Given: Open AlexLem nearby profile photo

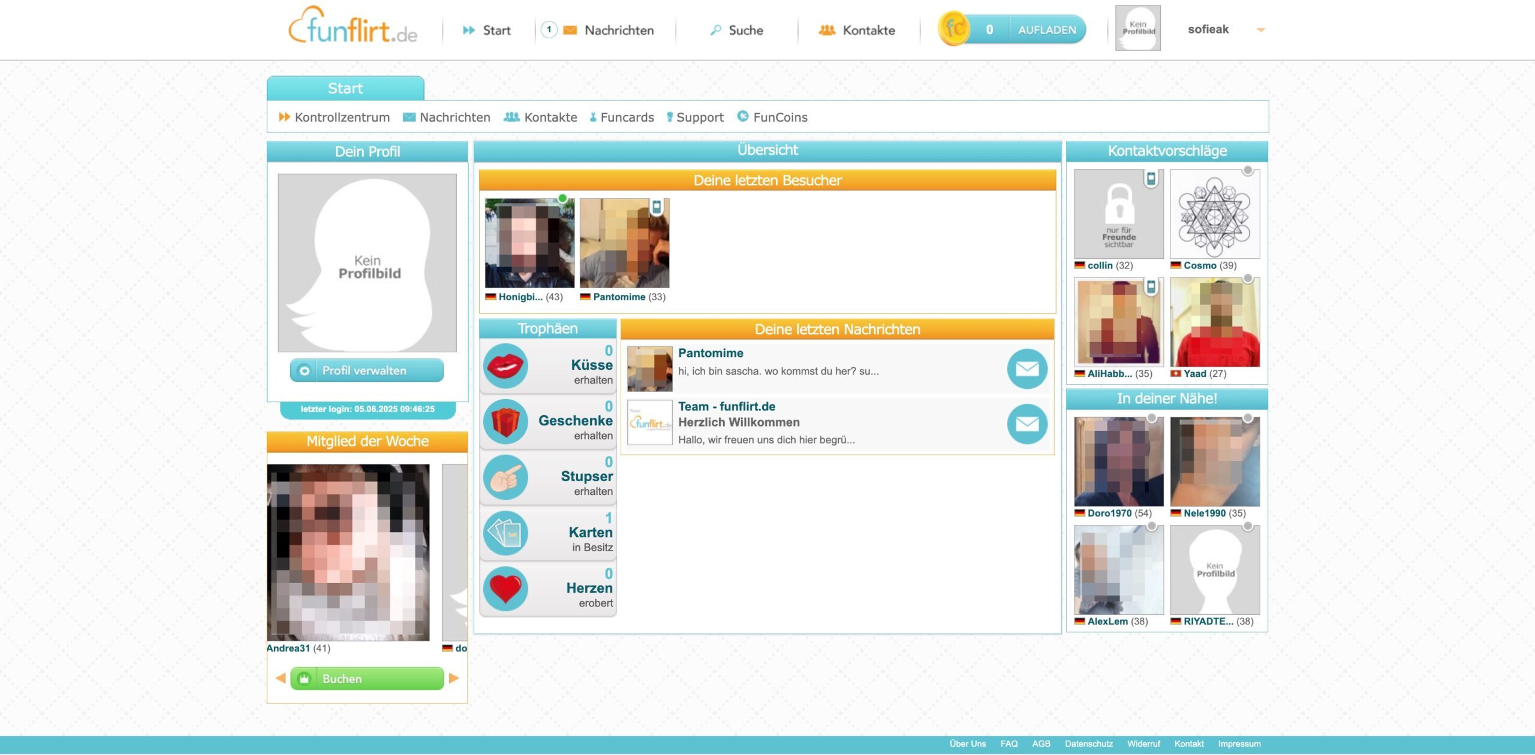Looking at the screenshot, I should pos(1119,570).
